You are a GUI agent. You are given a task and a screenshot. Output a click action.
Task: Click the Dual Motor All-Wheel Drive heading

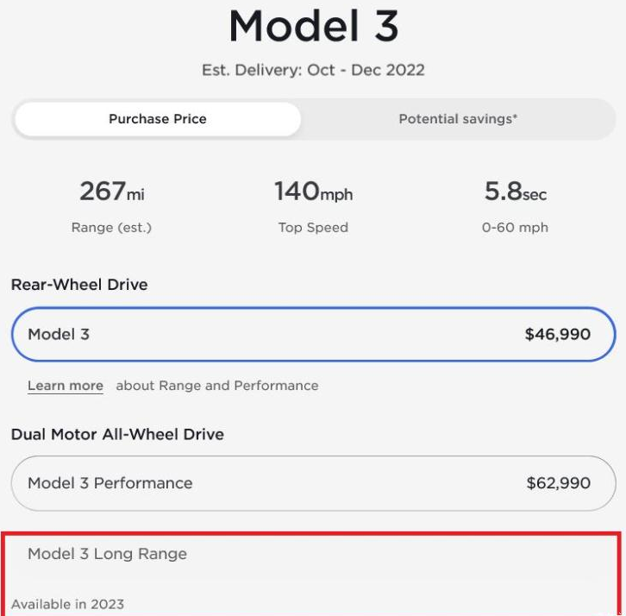pos(117,434)
